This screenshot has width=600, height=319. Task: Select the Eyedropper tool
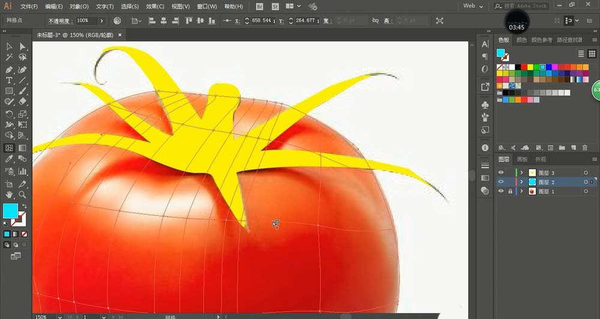coord(9,159)
